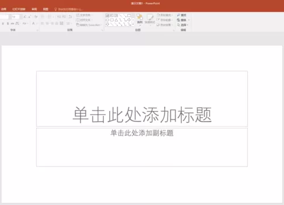This screenshot has width=284, height=205.
Task: Open the paragraph group dialog launcher
Action: pyautogui.click(x=102, y=30)
